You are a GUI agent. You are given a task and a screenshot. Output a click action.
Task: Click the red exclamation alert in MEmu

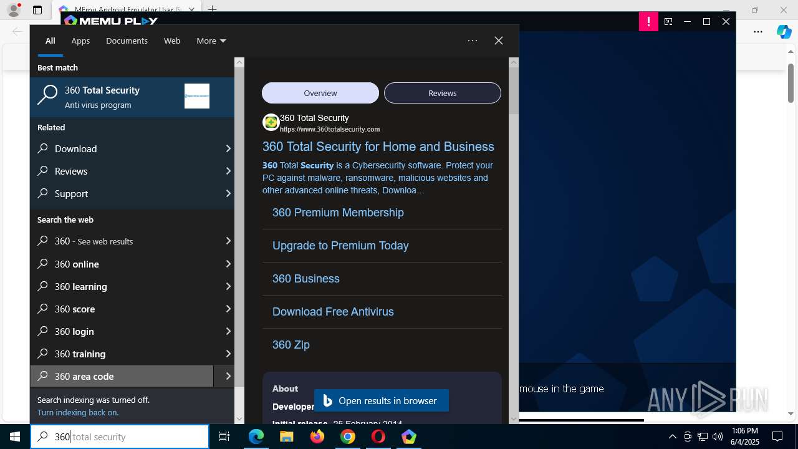(648, 22)
